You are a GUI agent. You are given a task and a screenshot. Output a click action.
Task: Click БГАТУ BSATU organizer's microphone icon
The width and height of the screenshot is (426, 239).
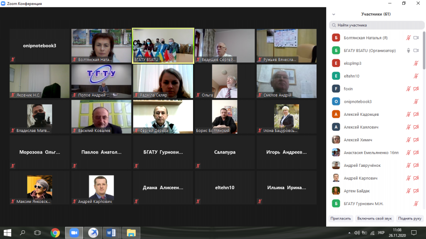coord(409,51)
